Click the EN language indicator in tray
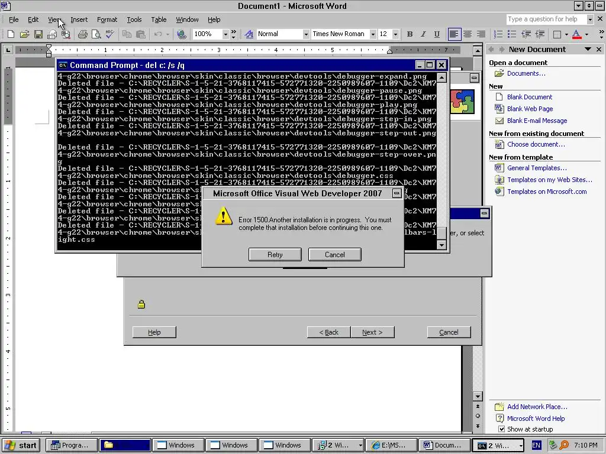The image size is (606, 454). pos(536,445)
